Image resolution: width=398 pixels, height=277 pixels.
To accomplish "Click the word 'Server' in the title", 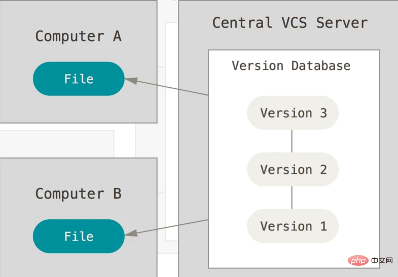I will click(x=342, y=23).
